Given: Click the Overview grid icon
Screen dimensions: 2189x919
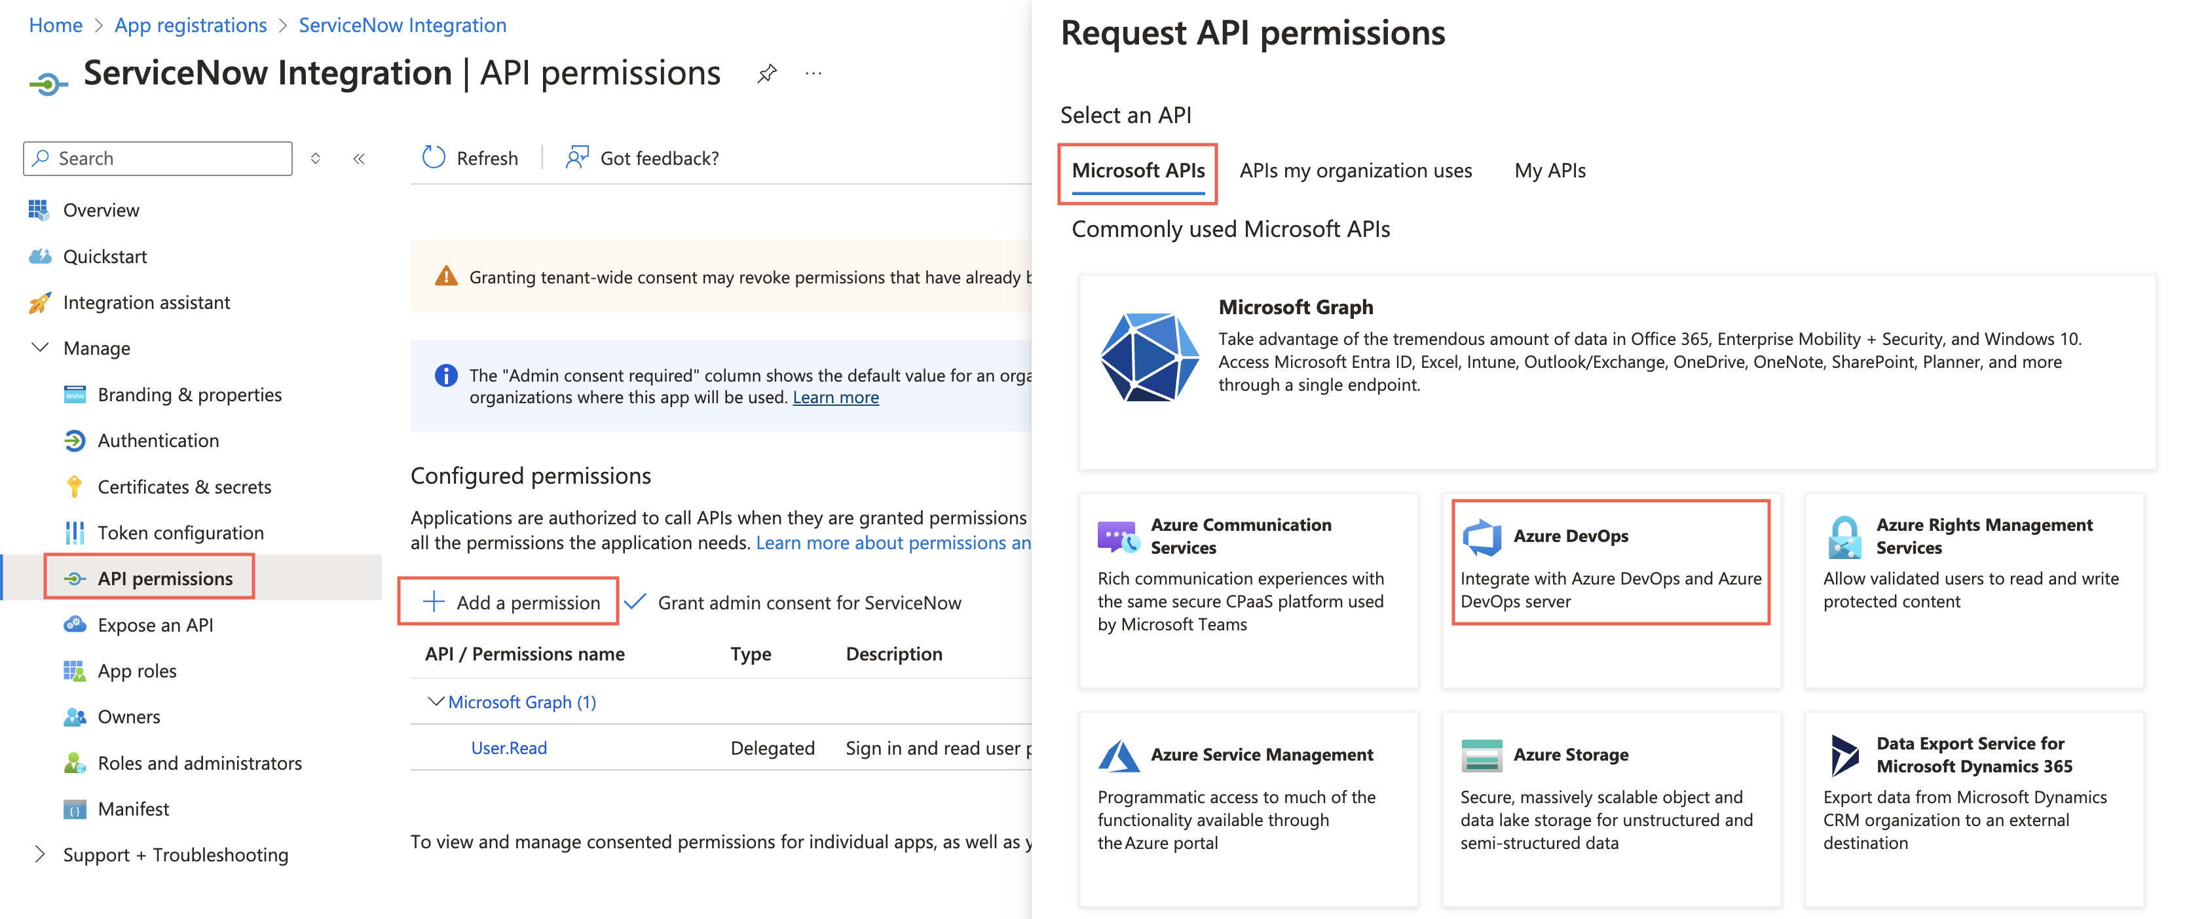Looking at the screenshot, I should pos(39,210).
